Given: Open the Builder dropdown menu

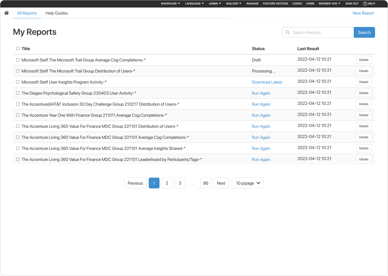Looking at the screenshot, I should 234,4.
